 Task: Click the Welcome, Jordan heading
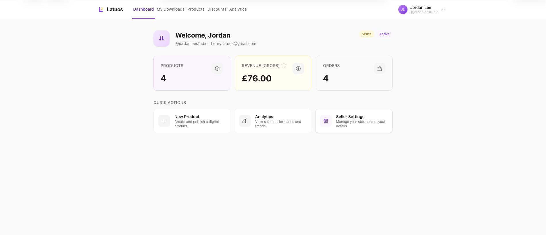(x=203, y=35)
